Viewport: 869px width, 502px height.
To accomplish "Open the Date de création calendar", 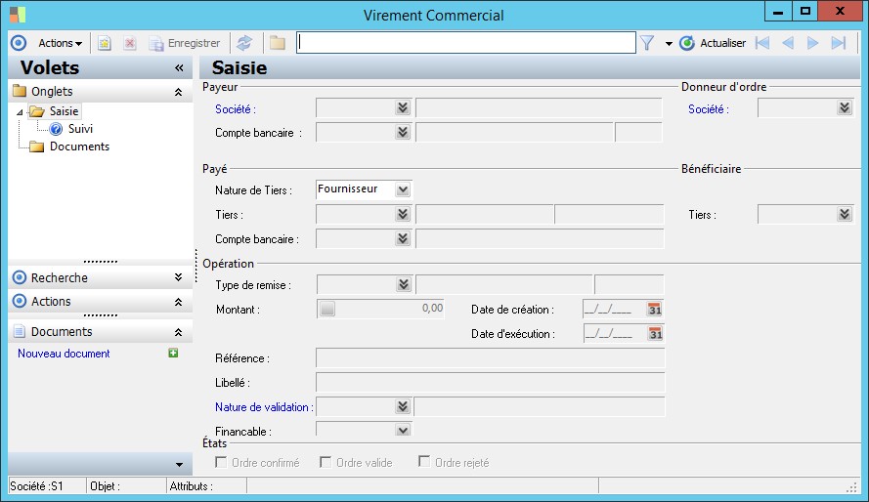I will (655, 310).
